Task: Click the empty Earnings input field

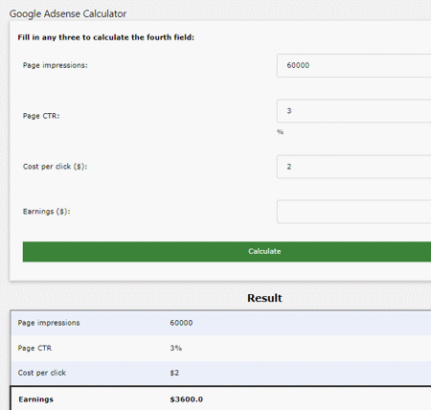Action: click(353, 212)
